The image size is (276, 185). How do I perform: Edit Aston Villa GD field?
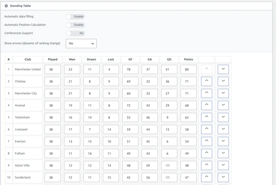pyautogui.click(x=169, y=165)
